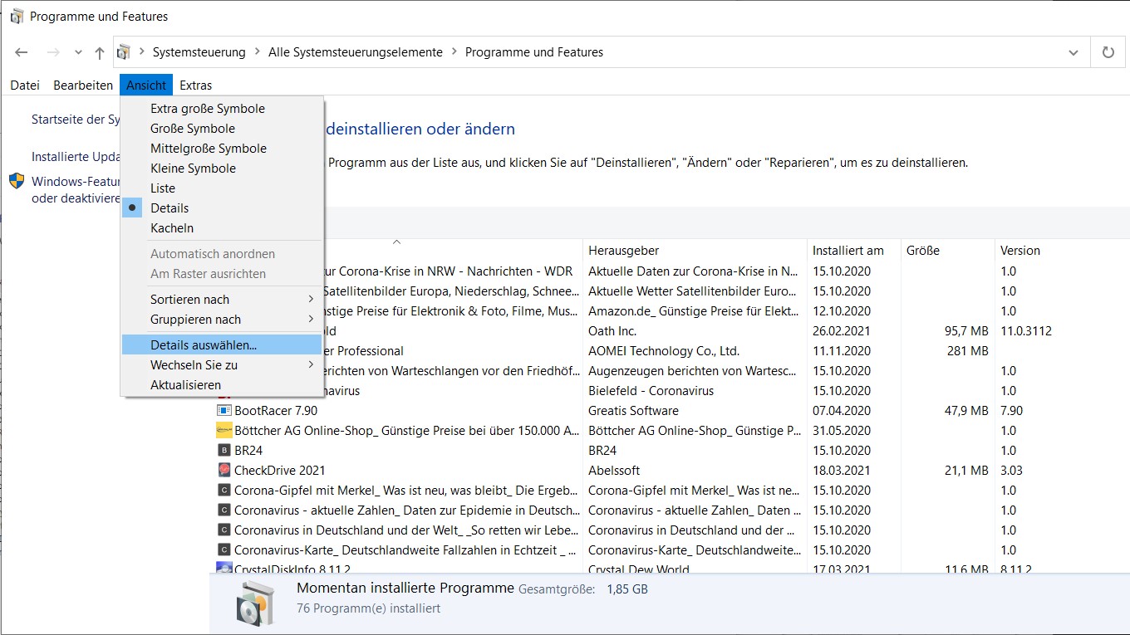Select the Details radio option

click(222, 208)
